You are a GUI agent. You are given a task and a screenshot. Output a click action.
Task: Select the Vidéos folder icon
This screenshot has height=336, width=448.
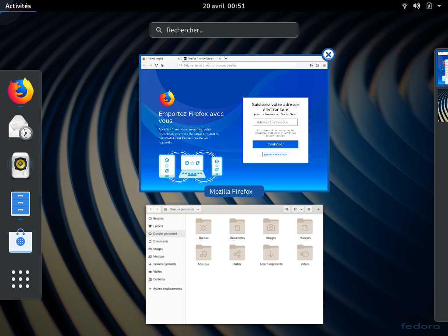305,253
